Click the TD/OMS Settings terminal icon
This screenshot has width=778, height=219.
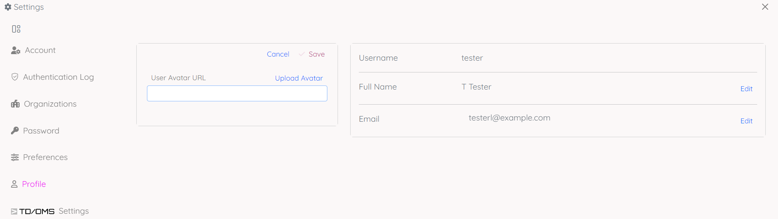14,211
